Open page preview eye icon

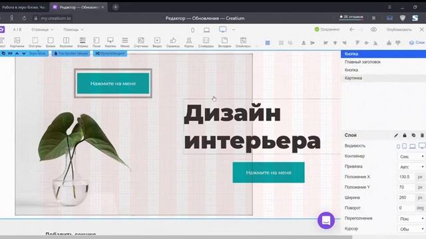coord(374,29)
